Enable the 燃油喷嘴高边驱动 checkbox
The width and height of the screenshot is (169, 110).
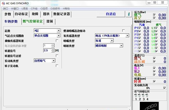tap(123, 31)
